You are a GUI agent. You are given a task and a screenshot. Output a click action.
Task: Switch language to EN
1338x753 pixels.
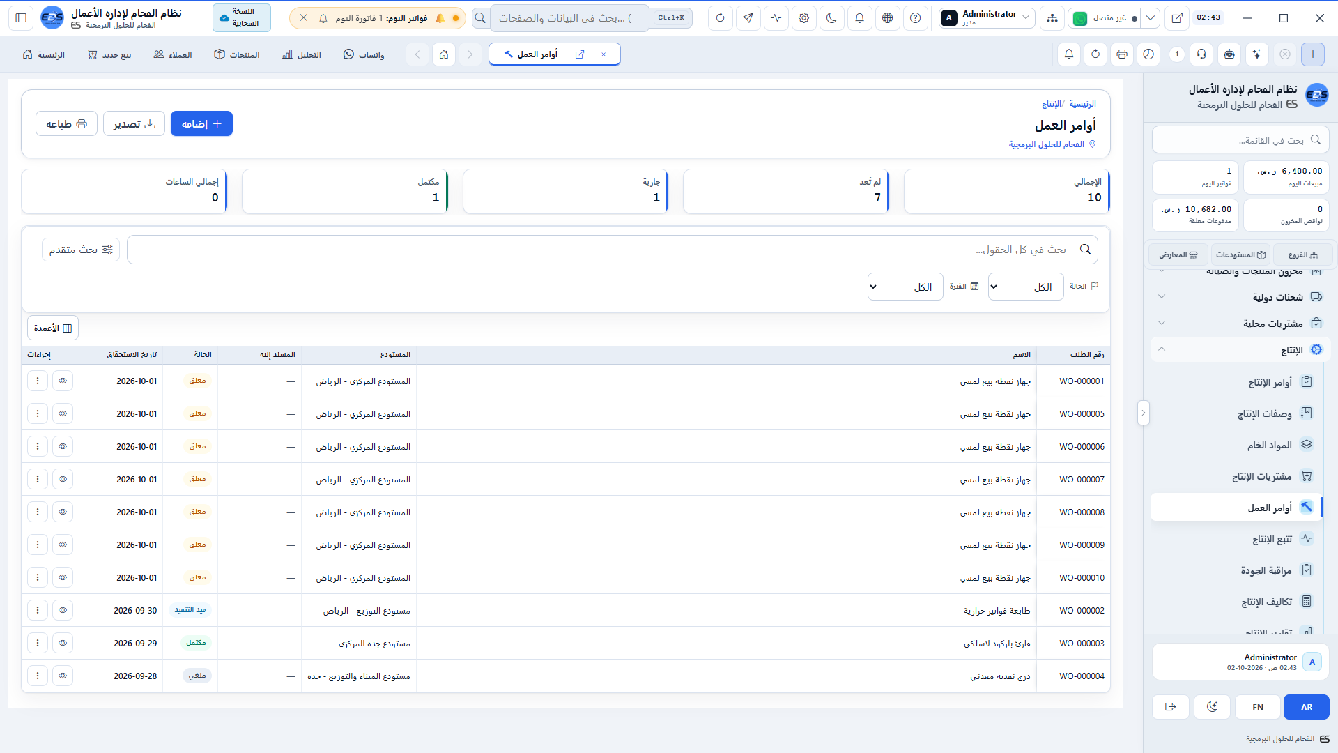[x=1258, y=707]
